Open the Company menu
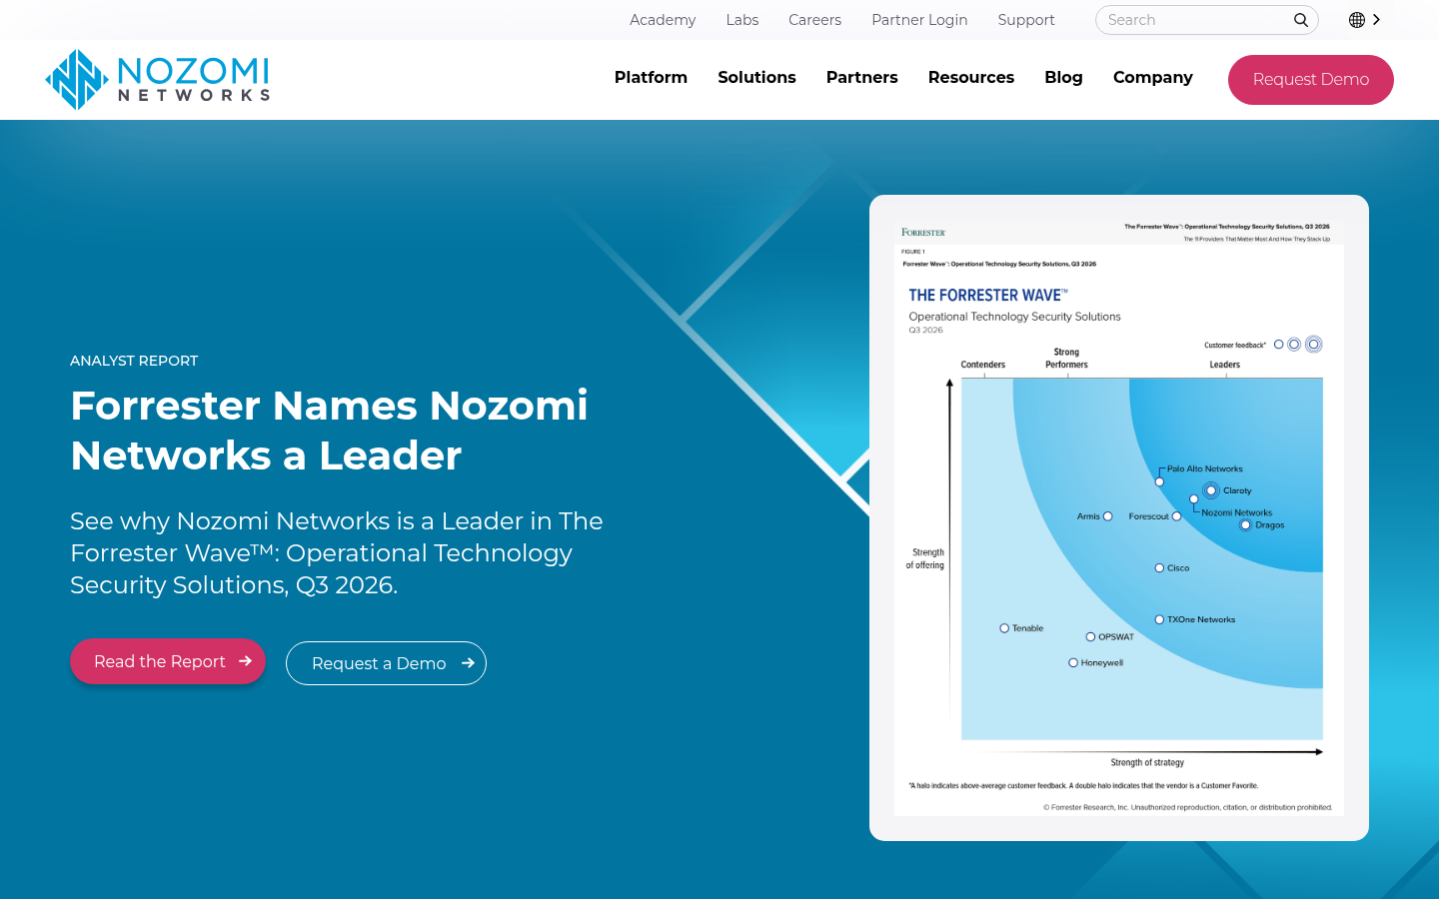This screenshot has height=899, width=1439. click(1153, 78)
